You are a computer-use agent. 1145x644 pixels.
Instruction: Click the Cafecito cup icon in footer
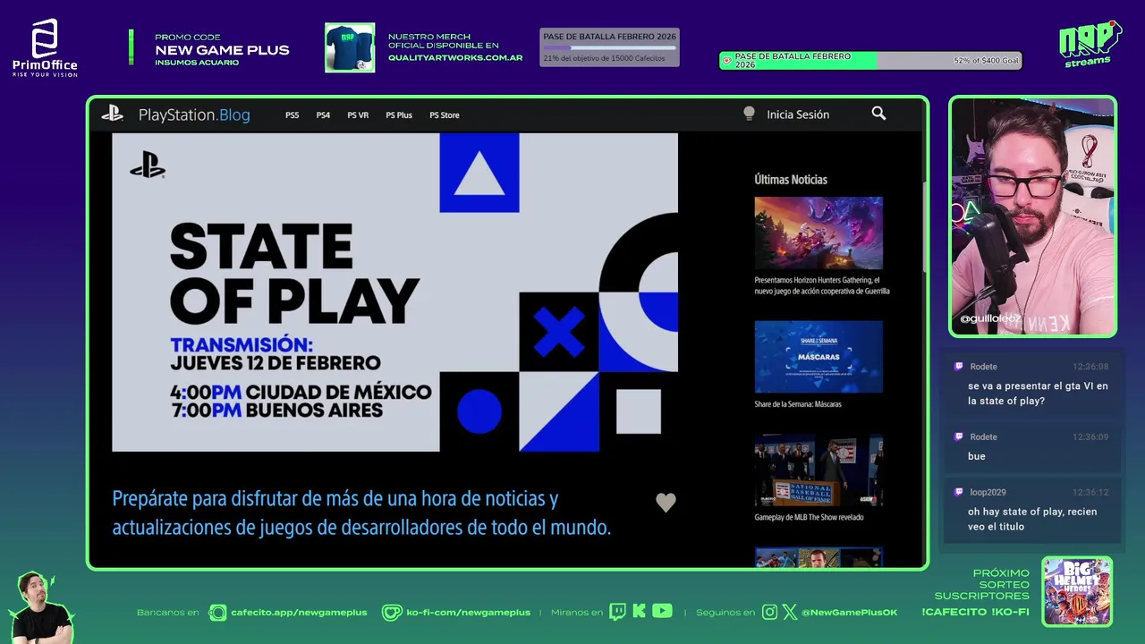point(217,613)
